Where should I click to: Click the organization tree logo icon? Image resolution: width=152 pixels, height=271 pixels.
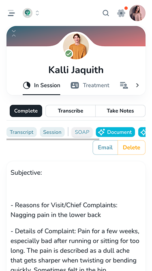[28, 13]
